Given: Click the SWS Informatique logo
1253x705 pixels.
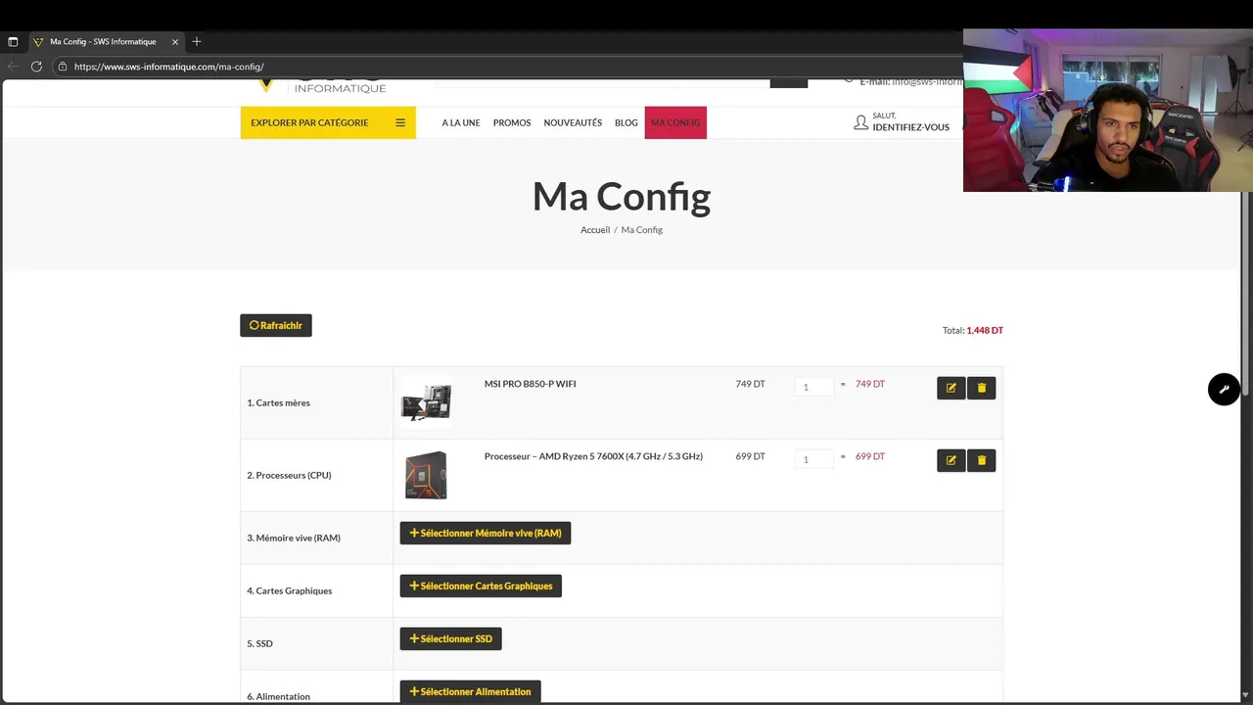Looking at the screenshot, I should [323, 86].
